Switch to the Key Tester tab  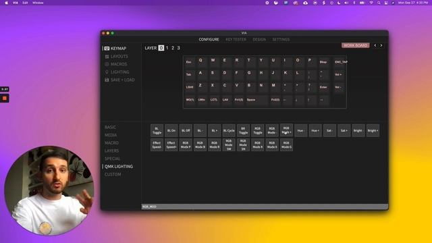[x=236, y=39]
